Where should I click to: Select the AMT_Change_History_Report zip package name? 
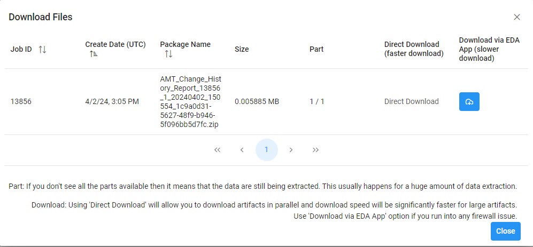[190, 101]
